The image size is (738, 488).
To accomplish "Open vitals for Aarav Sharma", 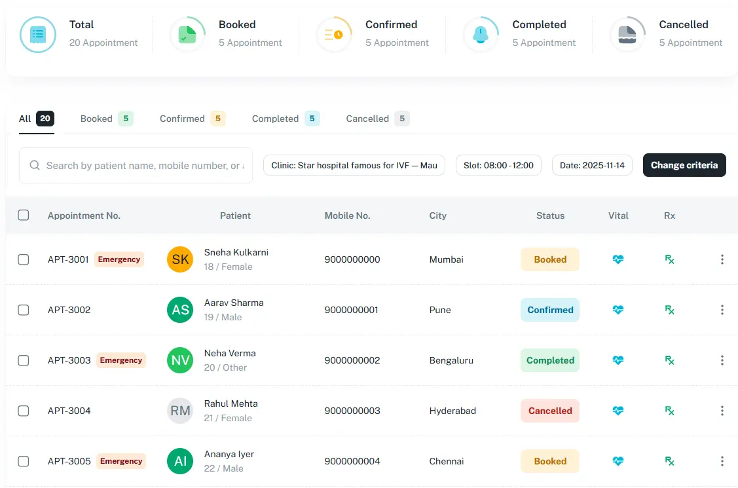I will pos(618,310).
